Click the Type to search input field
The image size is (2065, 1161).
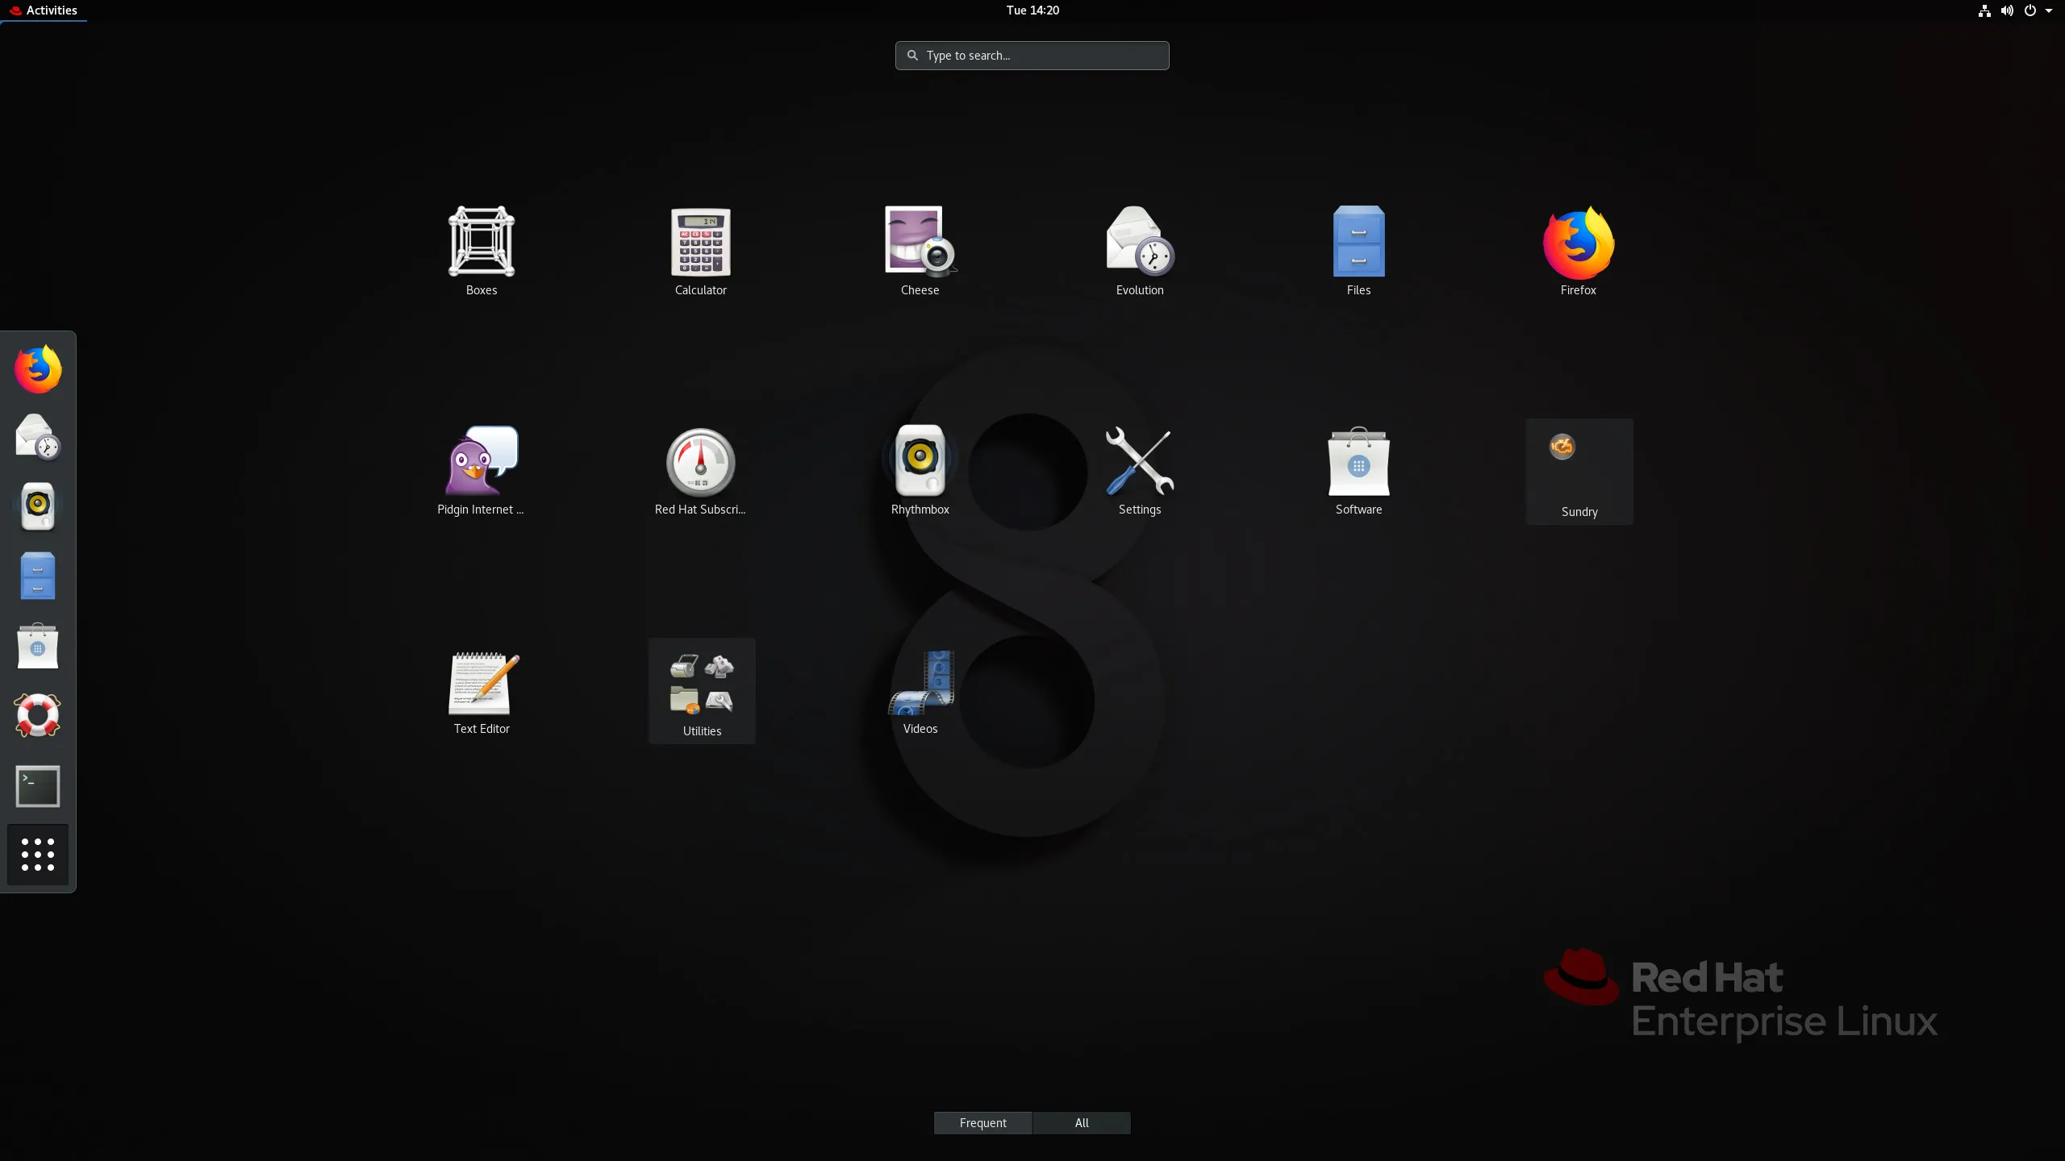1032,54
